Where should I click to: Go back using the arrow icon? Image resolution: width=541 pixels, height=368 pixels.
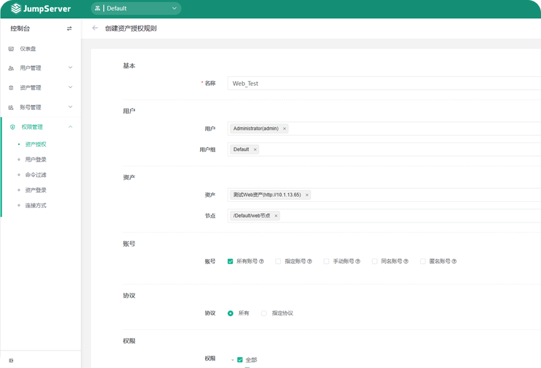pos(95,28)
